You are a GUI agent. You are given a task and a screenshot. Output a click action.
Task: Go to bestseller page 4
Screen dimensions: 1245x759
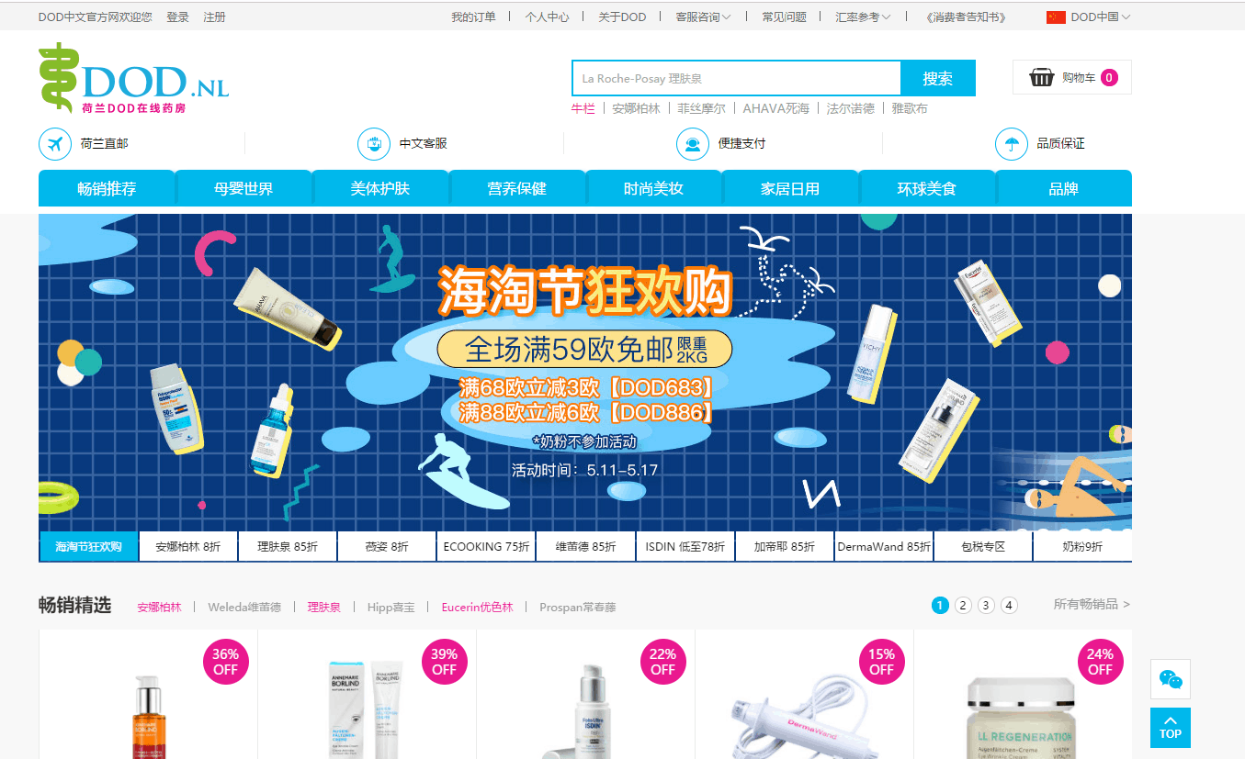pyautogui.click(x=1009, y=605)
